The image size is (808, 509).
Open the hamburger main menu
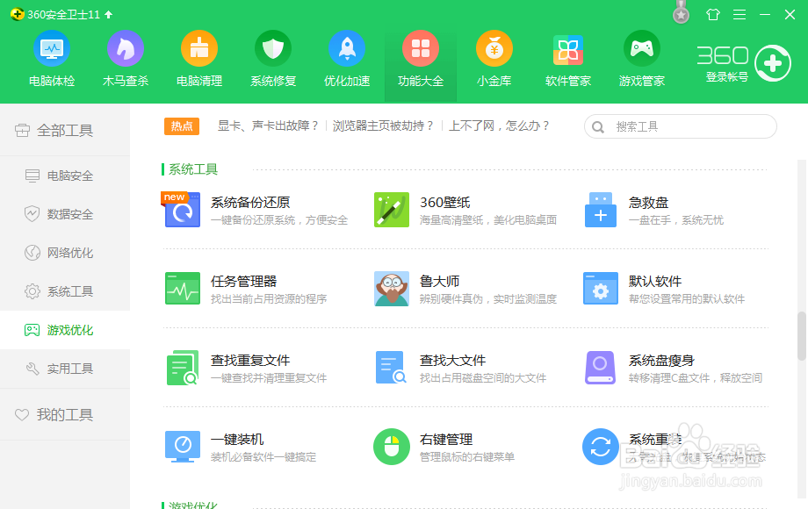click(739, 14)
